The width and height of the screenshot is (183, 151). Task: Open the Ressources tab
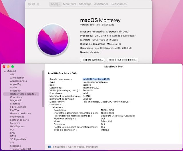point(119,4)
